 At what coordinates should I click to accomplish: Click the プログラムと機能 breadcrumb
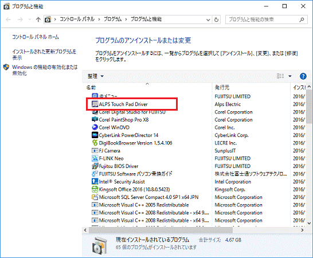click(146, 19)
